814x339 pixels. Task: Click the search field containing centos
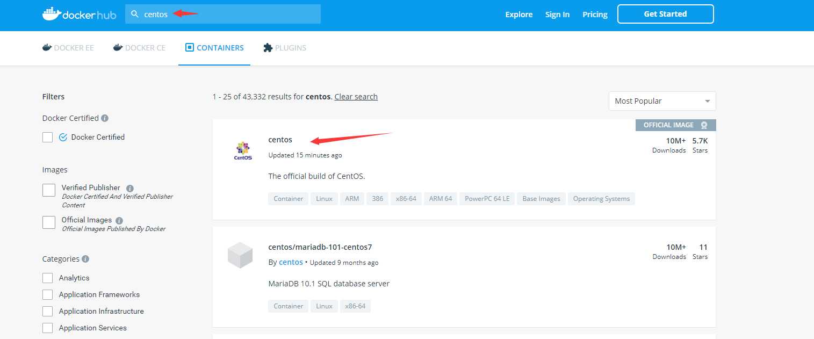[223, 14]
